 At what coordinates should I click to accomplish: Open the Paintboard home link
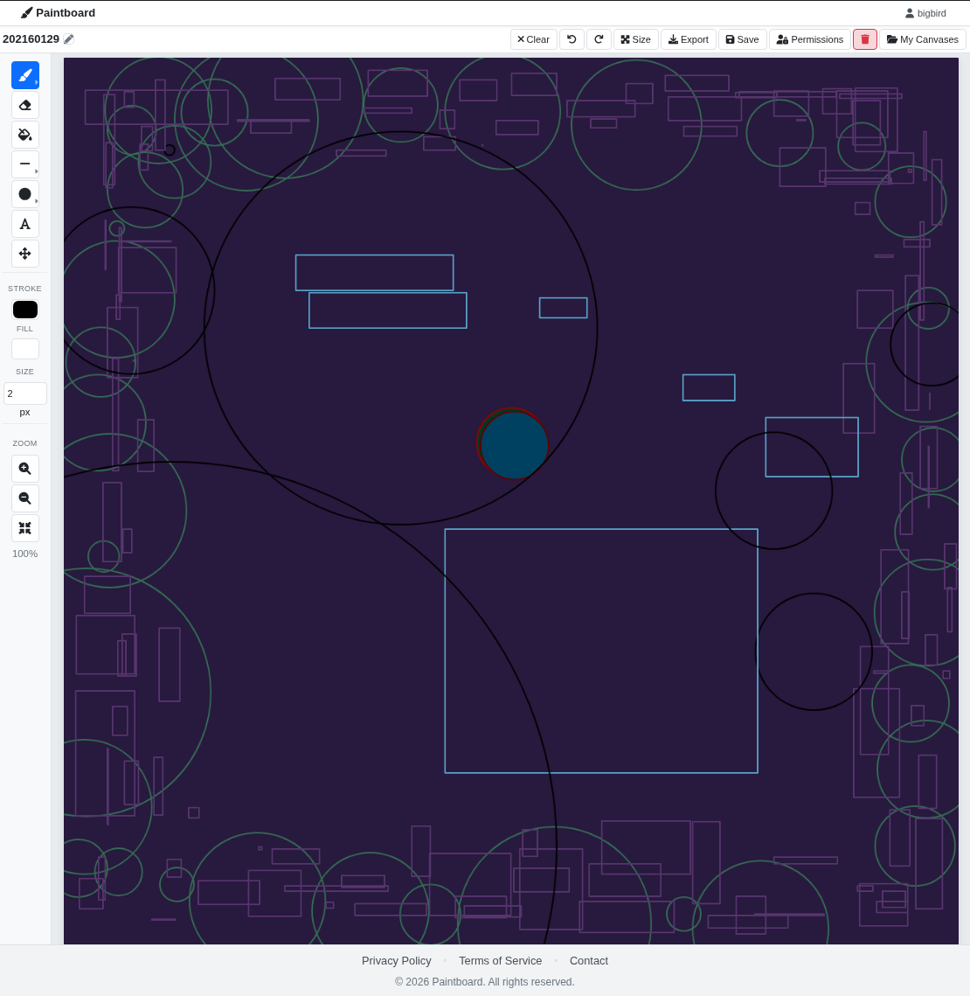tap(58, 12)
